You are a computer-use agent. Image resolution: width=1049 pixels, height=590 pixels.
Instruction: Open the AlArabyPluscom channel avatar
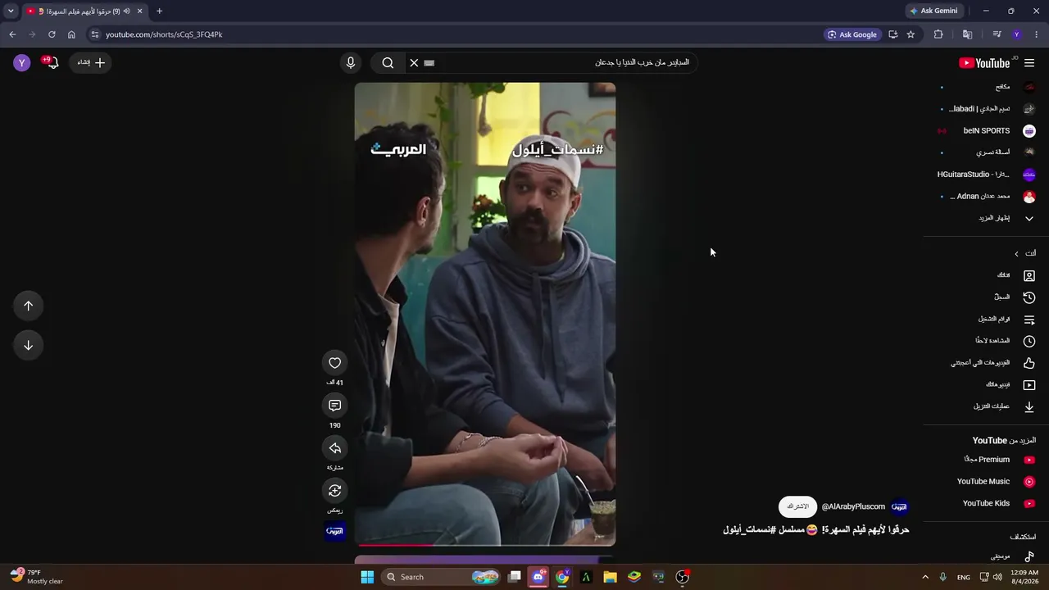pos(899,506)
